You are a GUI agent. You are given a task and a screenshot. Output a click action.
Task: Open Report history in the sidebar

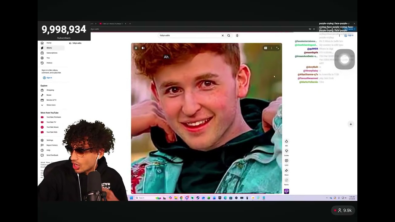(52, 145)
